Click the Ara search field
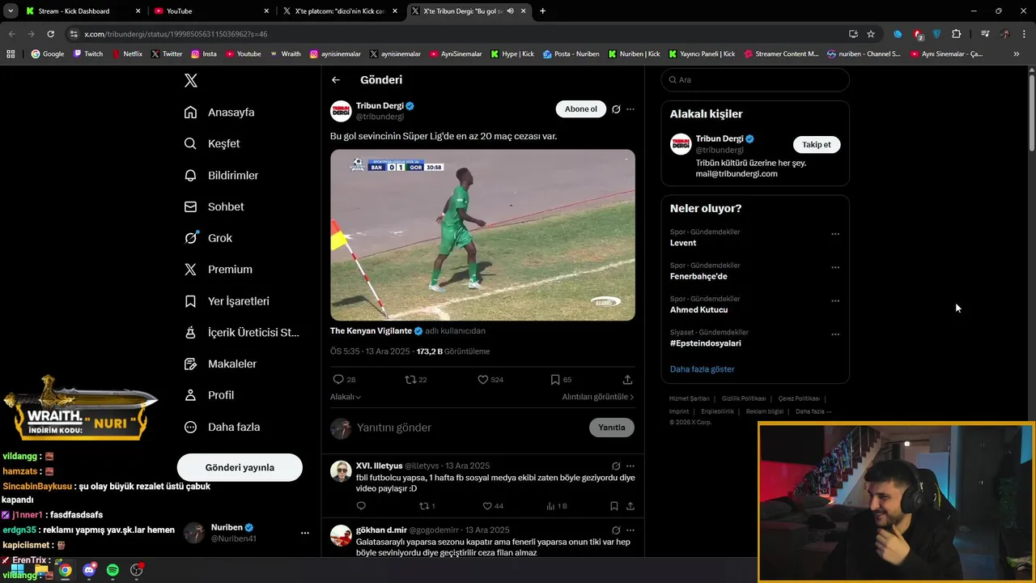 [755, 79]
